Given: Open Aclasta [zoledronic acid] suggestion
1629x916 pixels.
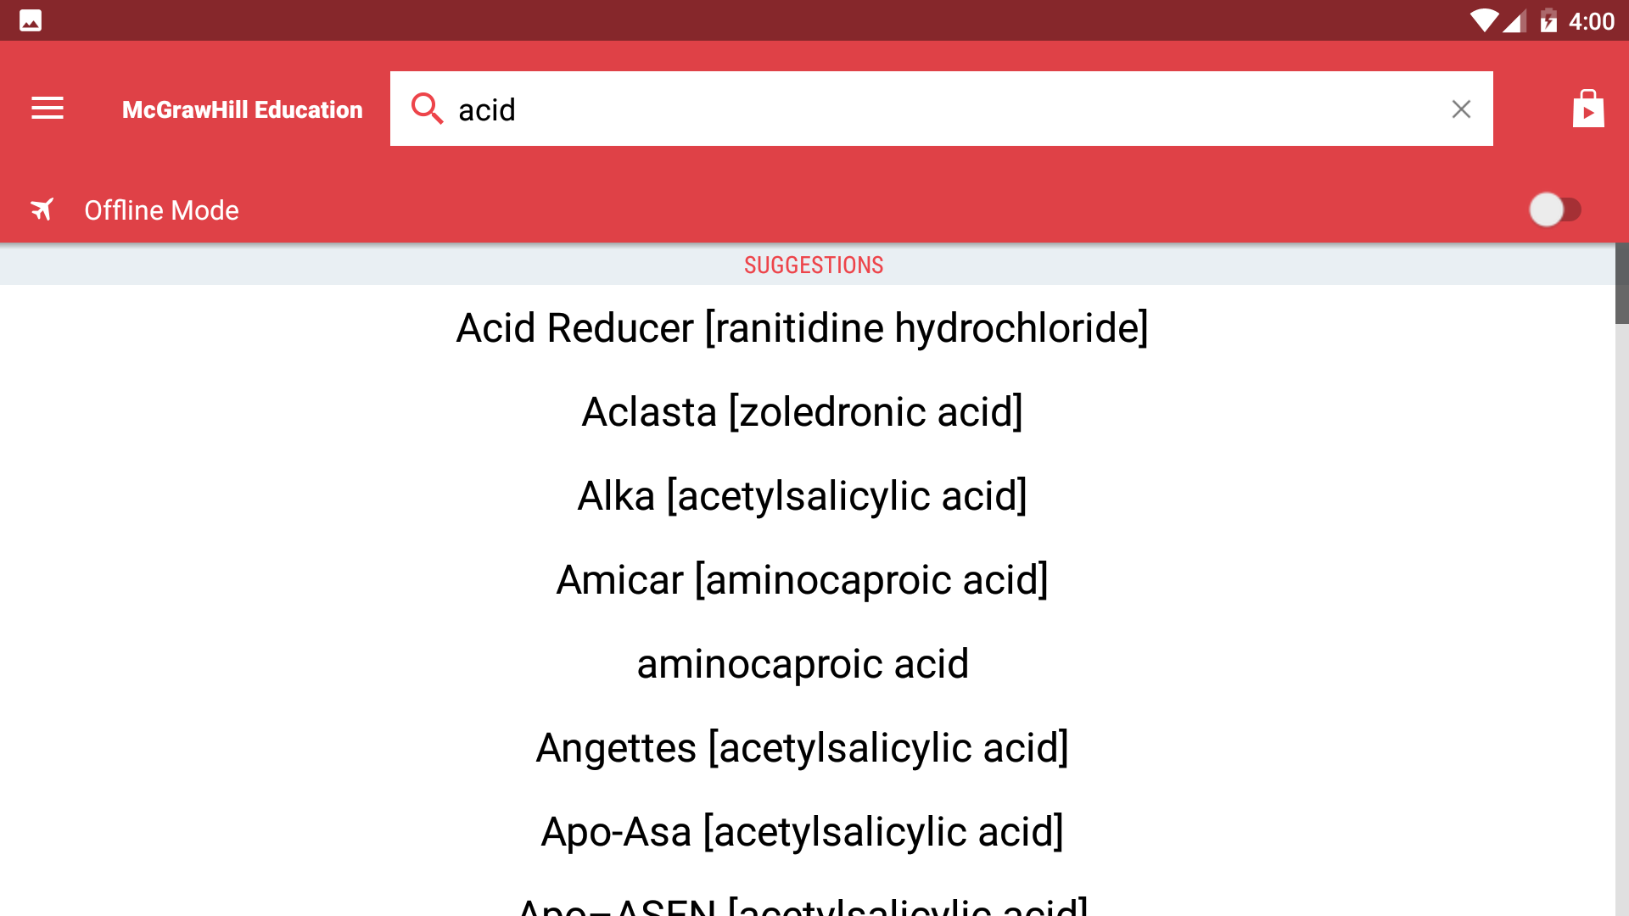Looking at the screenshot, I should pyautogui.click(x=803, y=411).
